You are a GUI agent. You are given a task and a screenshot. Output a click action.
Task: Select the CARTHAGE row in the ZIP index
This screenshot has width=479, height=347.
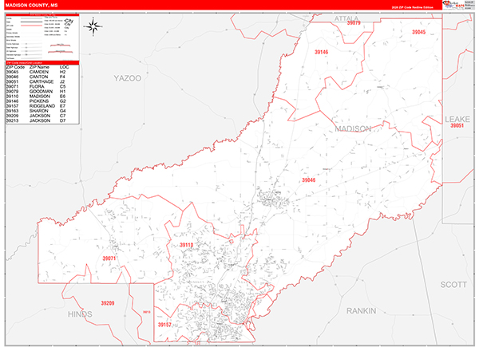tap(36, 81)
